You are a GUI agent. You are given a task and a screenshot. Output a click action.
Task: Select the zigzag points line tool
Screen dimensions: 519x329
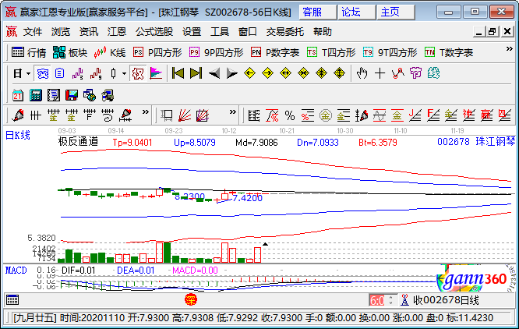398,73
